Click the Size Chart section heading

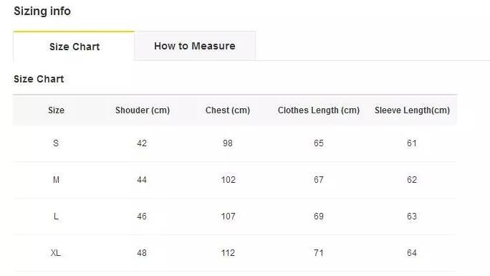click(39, 79)
